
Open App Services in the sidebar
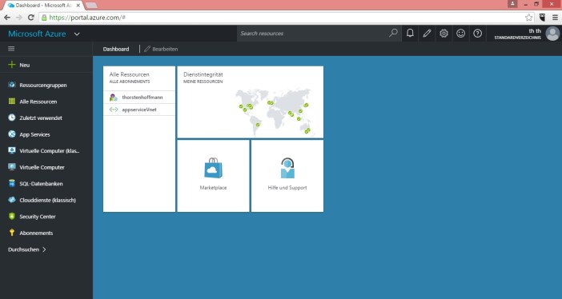click(x=46, y=134)
